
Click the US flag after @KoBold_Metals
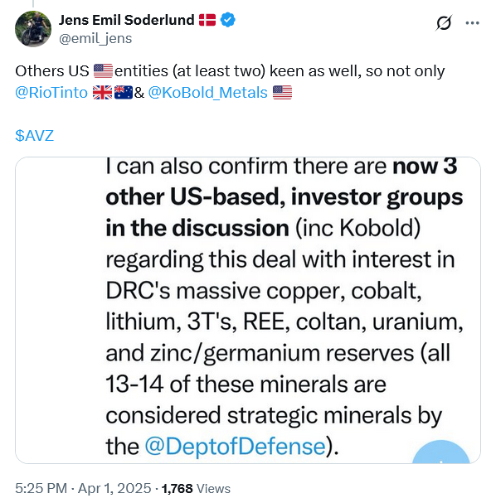(283, 93)
